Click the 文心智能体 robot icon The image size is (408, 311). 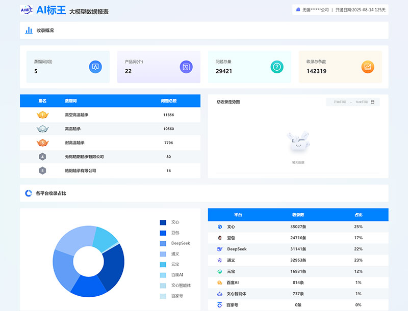coord(220,294)
